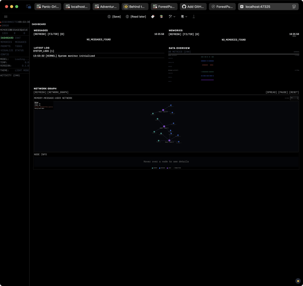Click the profile person icon at toolbar right
The image size is (303, 286).
click(x=194, y=16)
